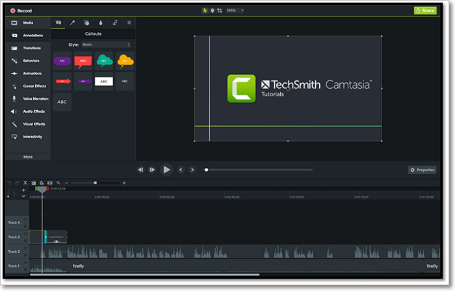This screenshot has height=291, width=455.
Task: Open Interactivity
Action: (28, 137)
